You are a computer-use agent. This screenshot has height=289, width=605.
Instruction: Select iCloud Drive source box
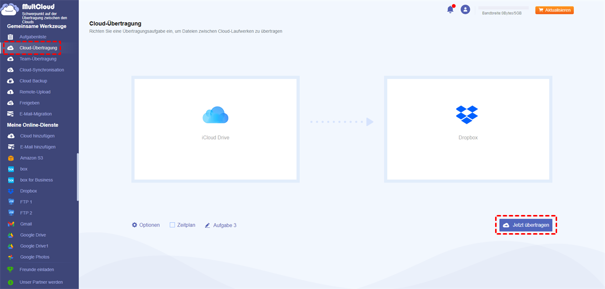click(x=215, y=129)
